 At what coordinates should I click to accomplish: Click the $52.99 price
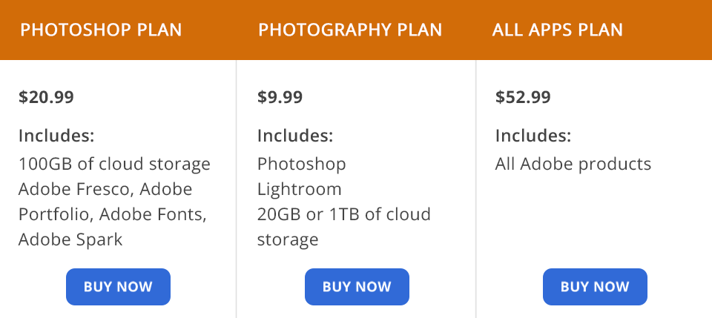tap(523, 97)
